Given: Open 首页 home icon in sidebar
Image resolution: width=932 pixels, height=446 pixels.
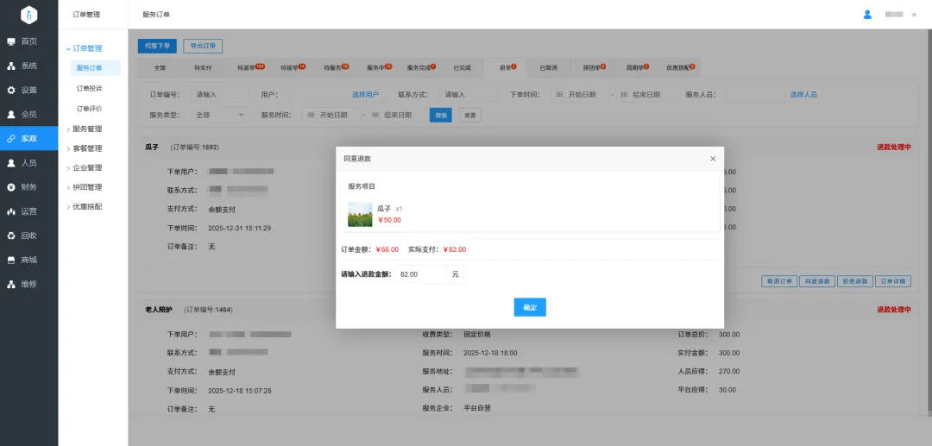Looking at the screenshot, I should coord(11,41).
